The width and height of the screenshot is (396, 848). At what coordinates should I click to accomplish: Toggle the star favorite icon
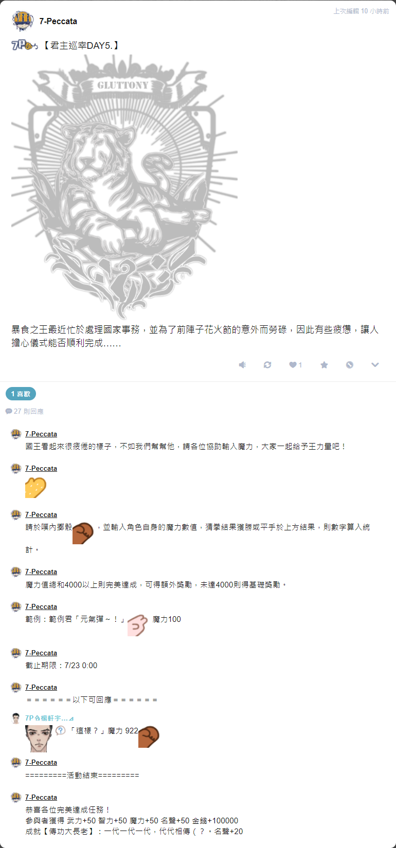click(x=324, y=365)
